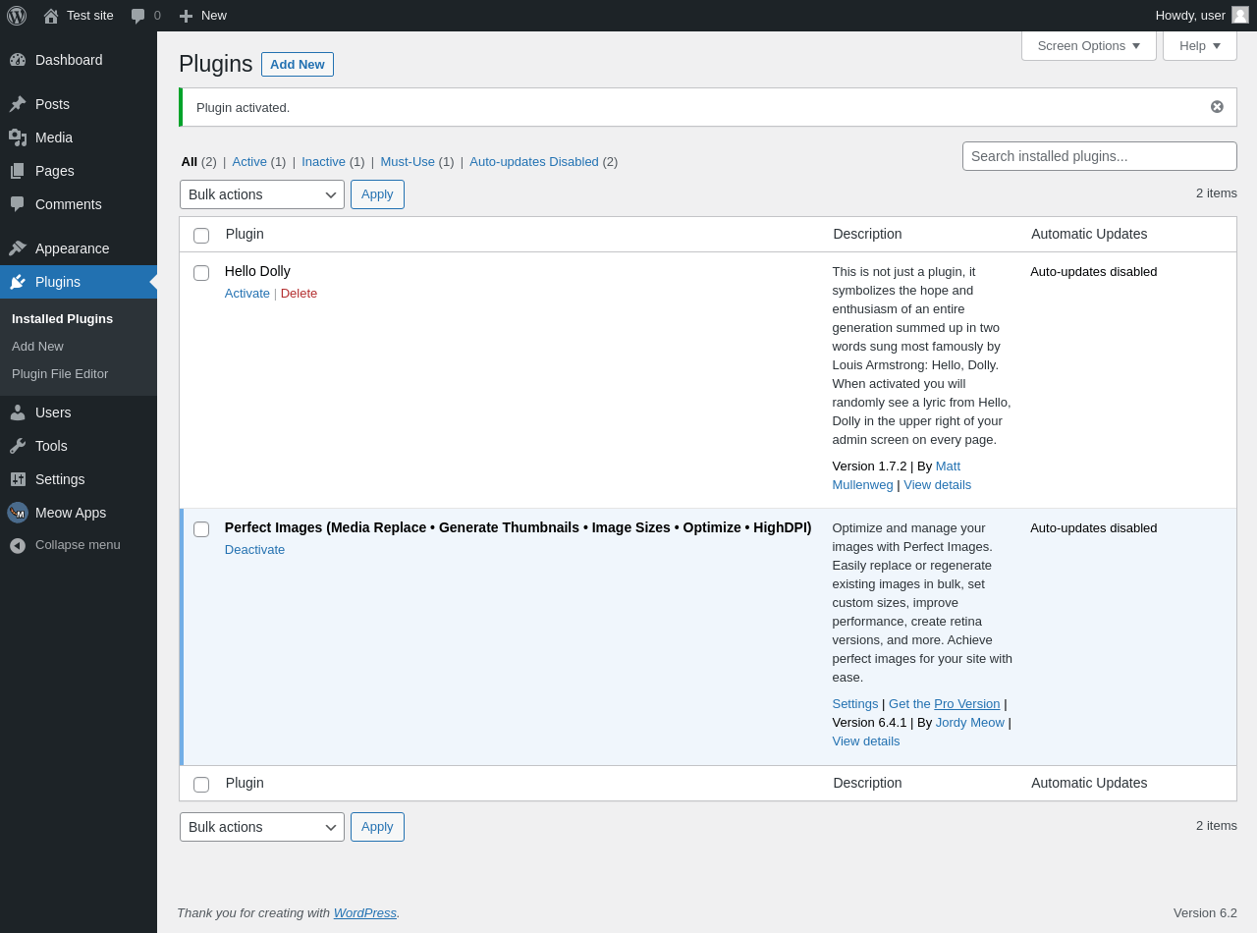The height and width of the screenshot is (933, 1257).
Task: Open the top Bulk actions dropdown
Action: pos(262,194)
